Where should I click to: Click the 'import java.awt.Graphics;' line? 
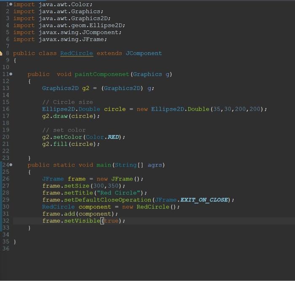(x=58, y=11)
